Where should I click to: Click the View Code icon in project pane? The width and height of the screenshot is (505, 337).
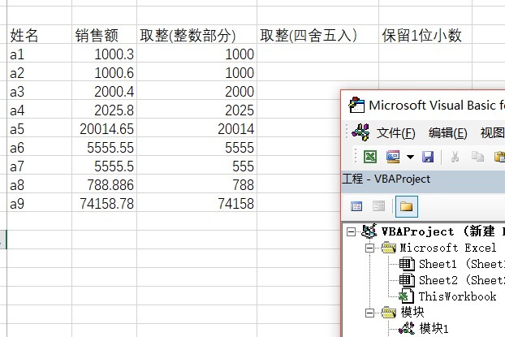(356, 206)
